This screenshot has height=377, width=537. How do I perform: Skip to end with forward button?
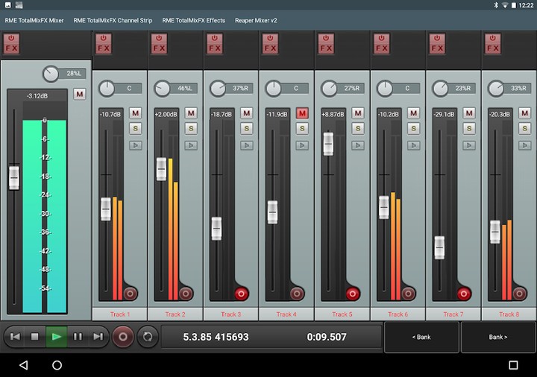[98, 337]
